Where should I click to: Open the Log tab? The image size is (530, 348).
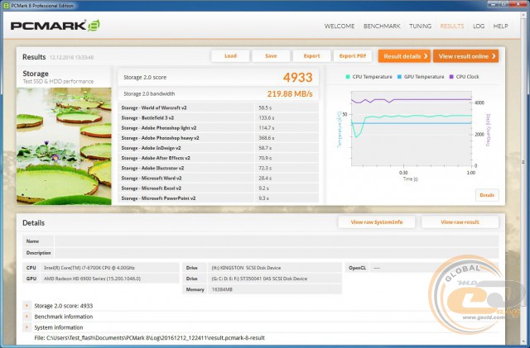[479, 26]
